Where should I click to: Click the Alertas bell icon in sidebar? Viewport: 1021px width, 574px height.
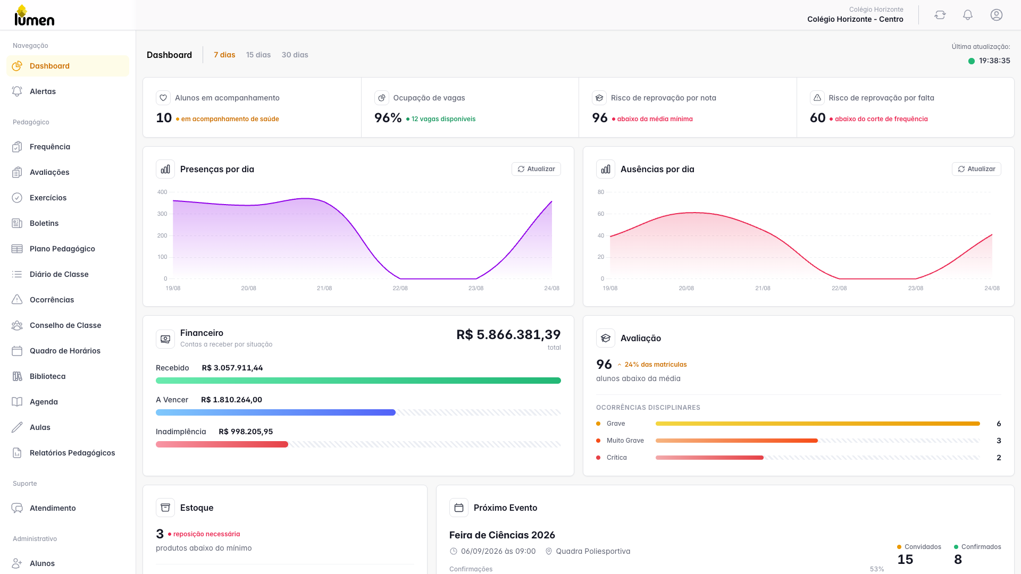coord(17,91)
